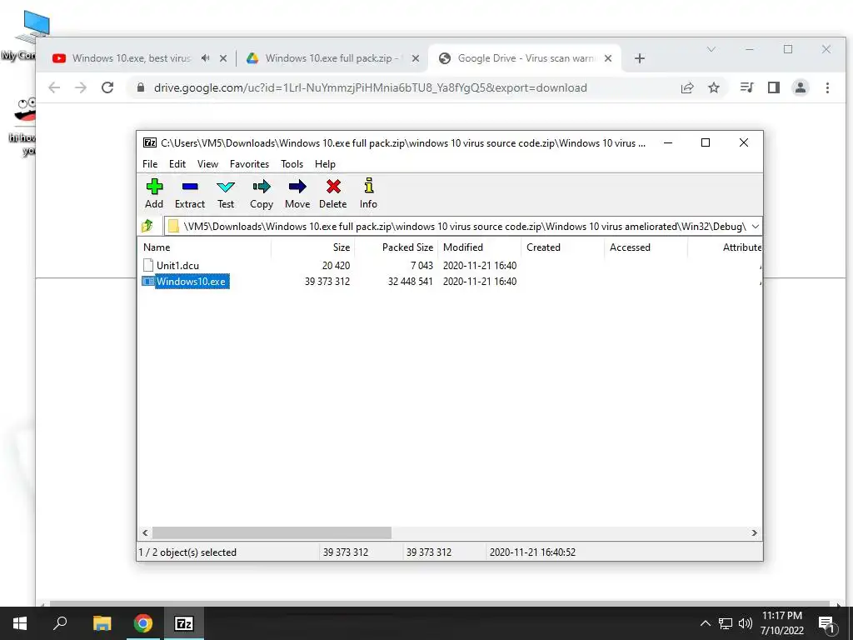Open the File menu in 7-Zip
Viewport: 853px width, 640px height.
point(150,164)
